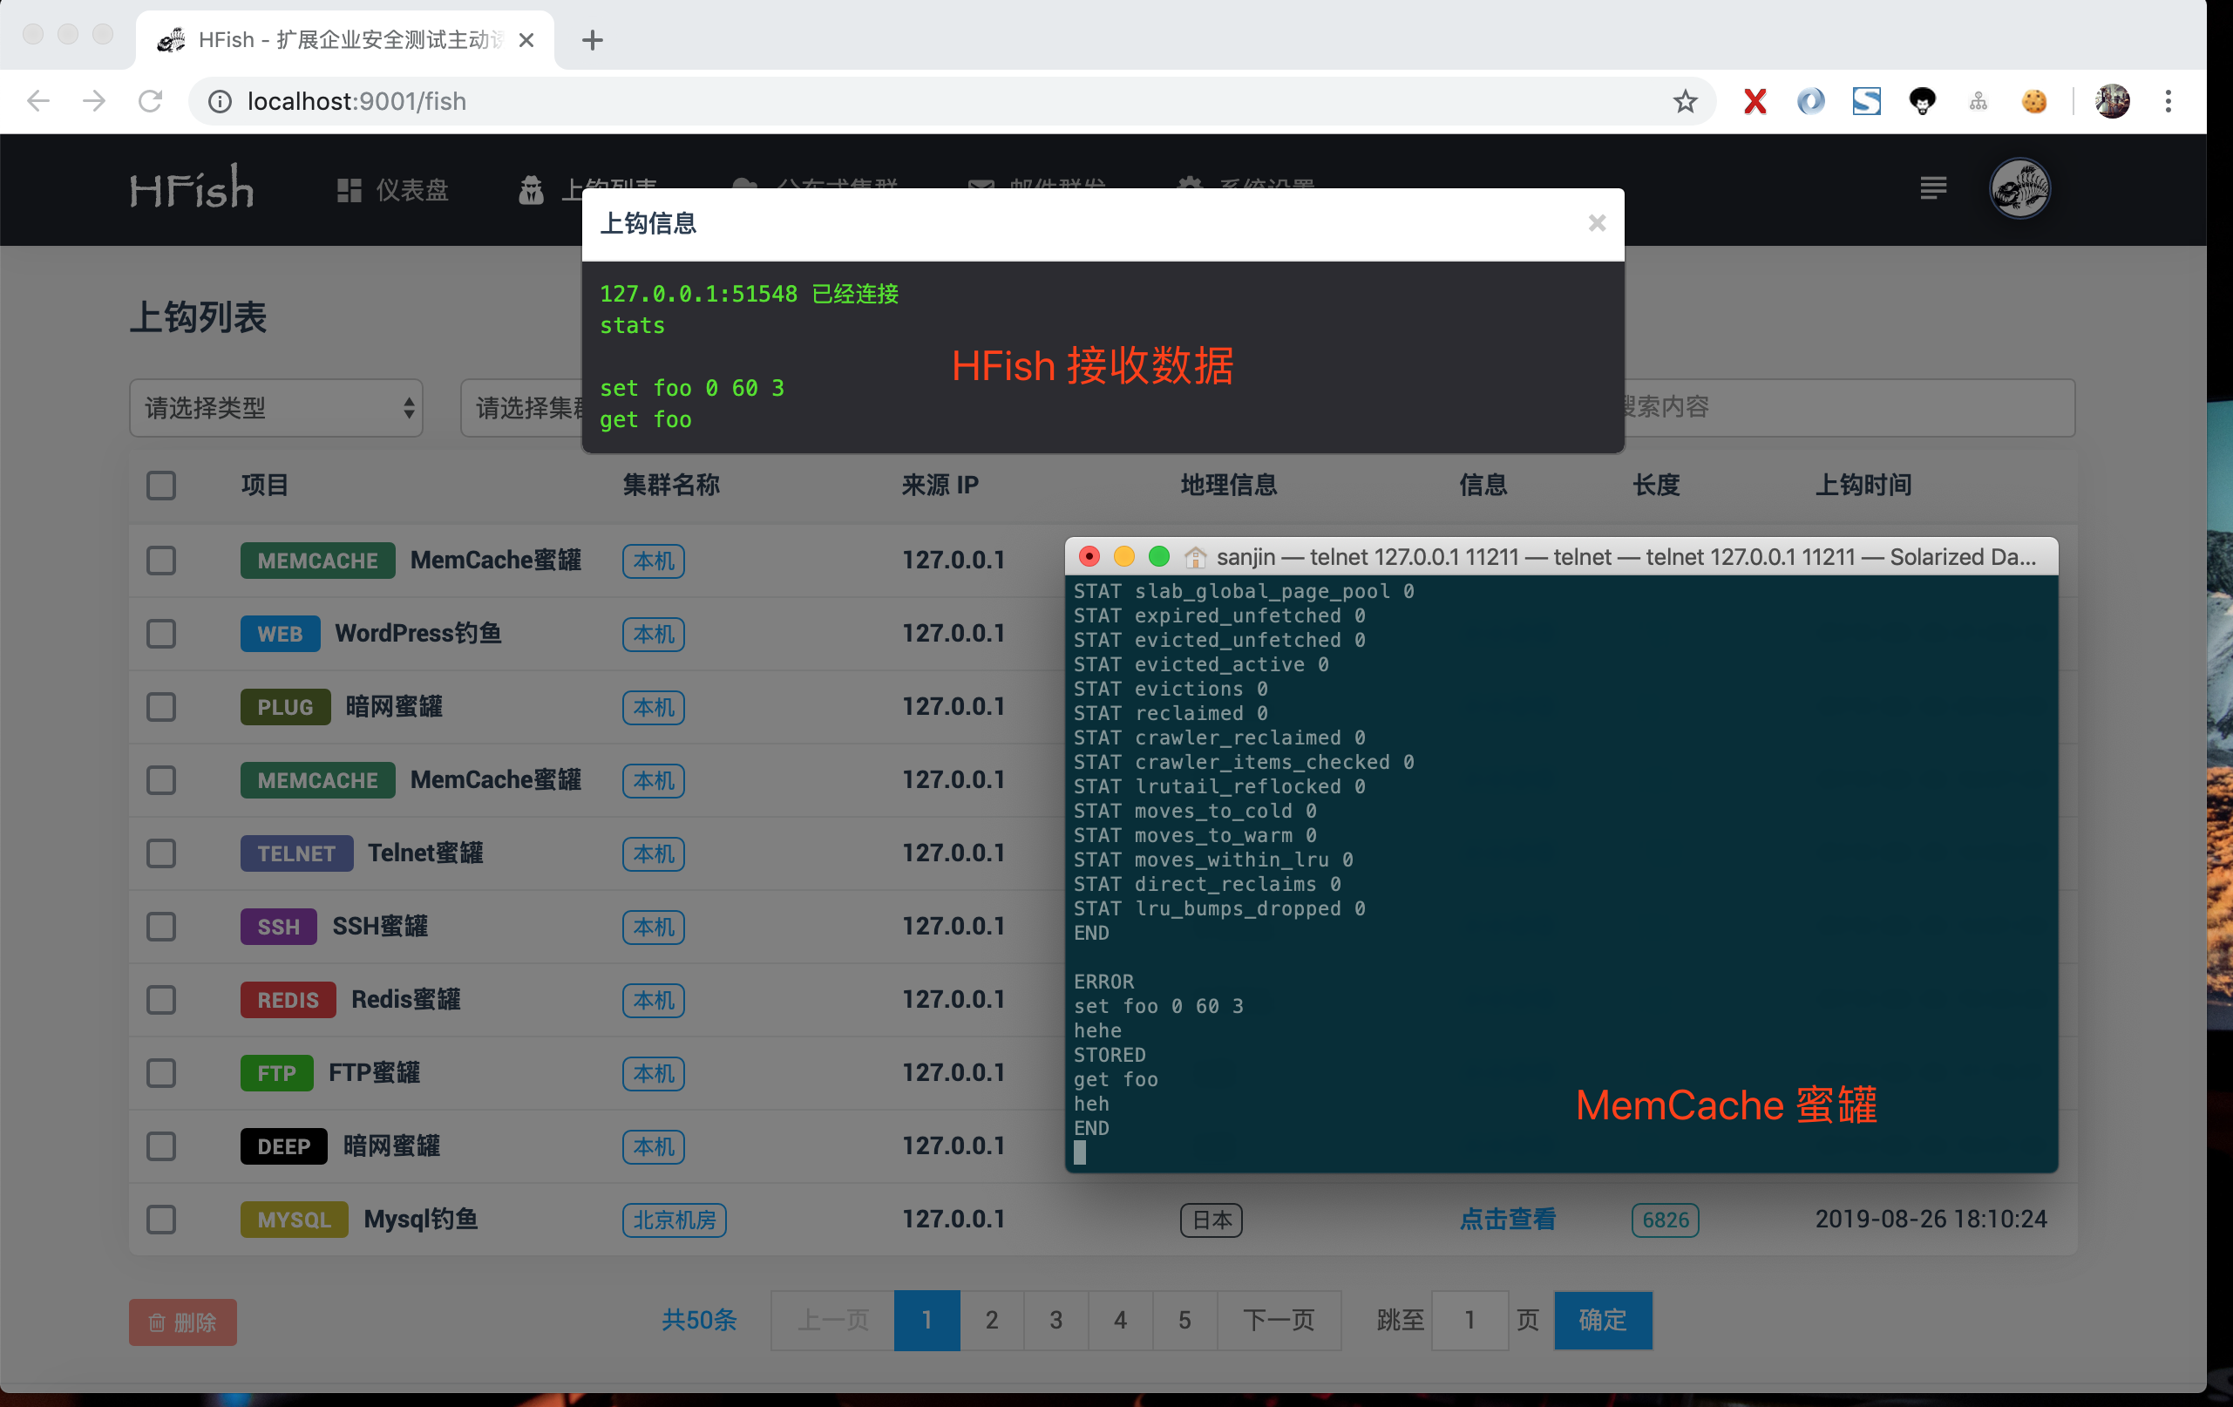Viewport: 2233px width, 1407px height.
Task: Check the first MemCache蜜罐 row checkbox
Action: (160, 561)
